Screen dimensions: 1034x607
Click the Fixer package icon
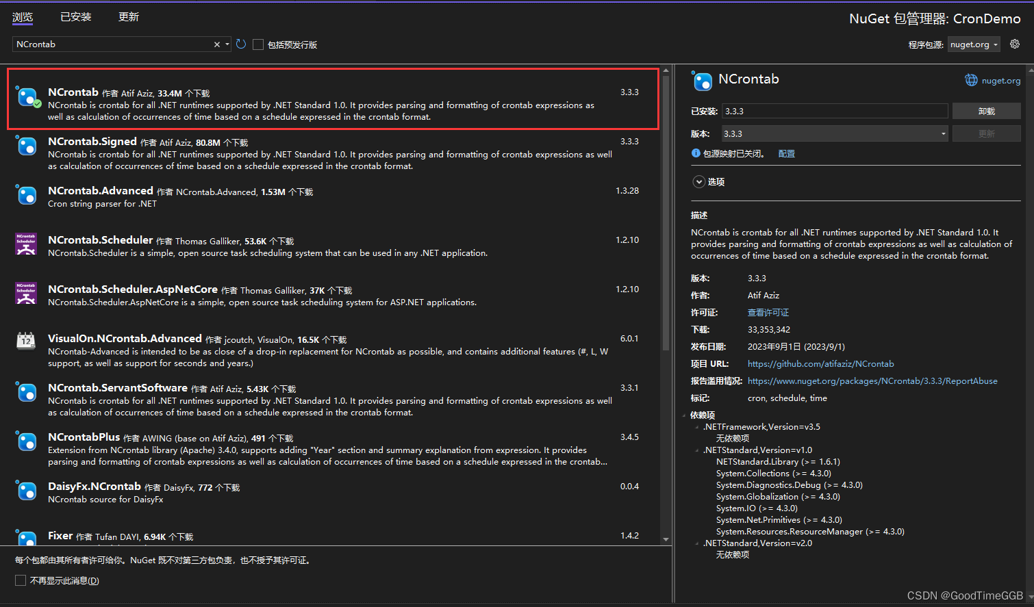click(26, 538)
